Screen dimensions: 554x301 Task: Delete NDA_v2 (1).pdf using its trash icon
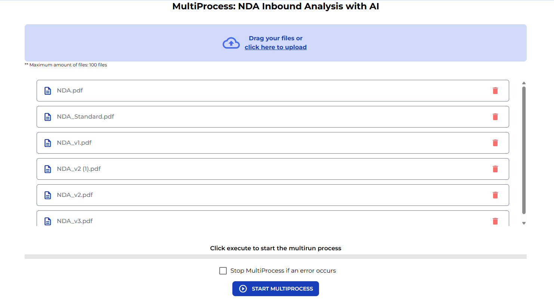pyautogui.click(x=495, y=169)
